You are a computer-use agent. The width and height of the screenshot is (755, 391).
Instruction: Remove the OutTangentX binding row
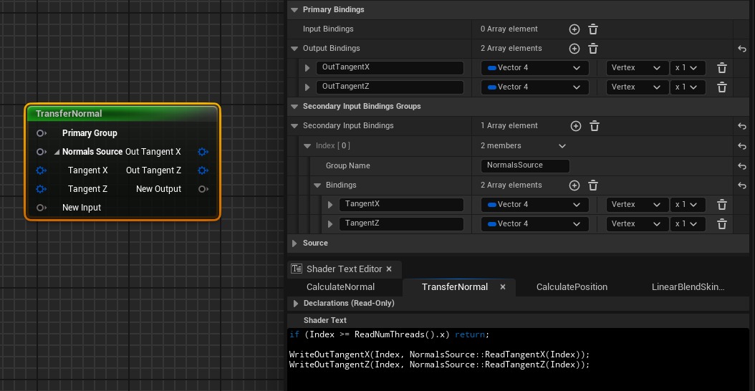coord(722,68)
